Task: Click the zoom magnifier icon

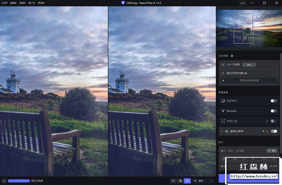Action: coord(195,181)
